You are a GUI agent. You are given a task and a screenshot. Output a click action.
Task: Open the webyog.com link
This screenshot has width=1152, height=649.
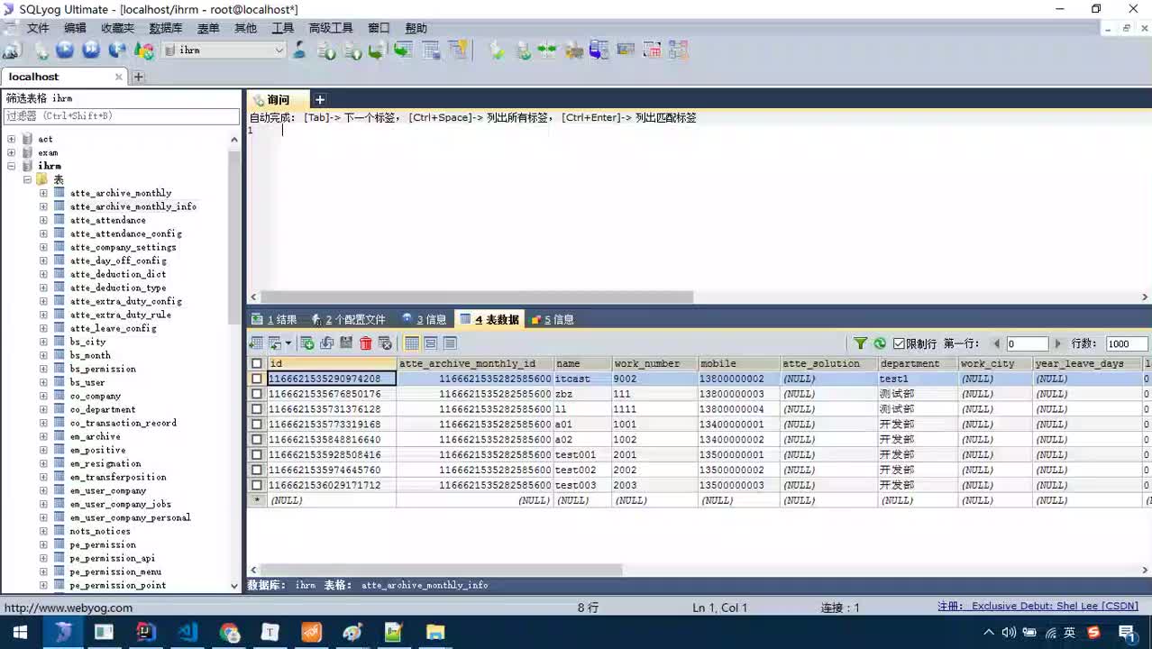[x=69, y=608]
